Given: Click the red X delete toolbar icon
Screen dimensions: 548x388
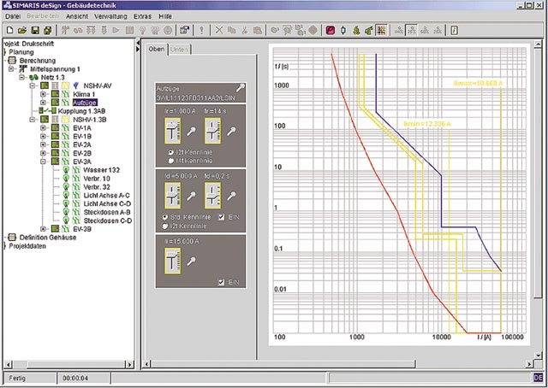Looking at the screenshot, I should pos(219,30).
